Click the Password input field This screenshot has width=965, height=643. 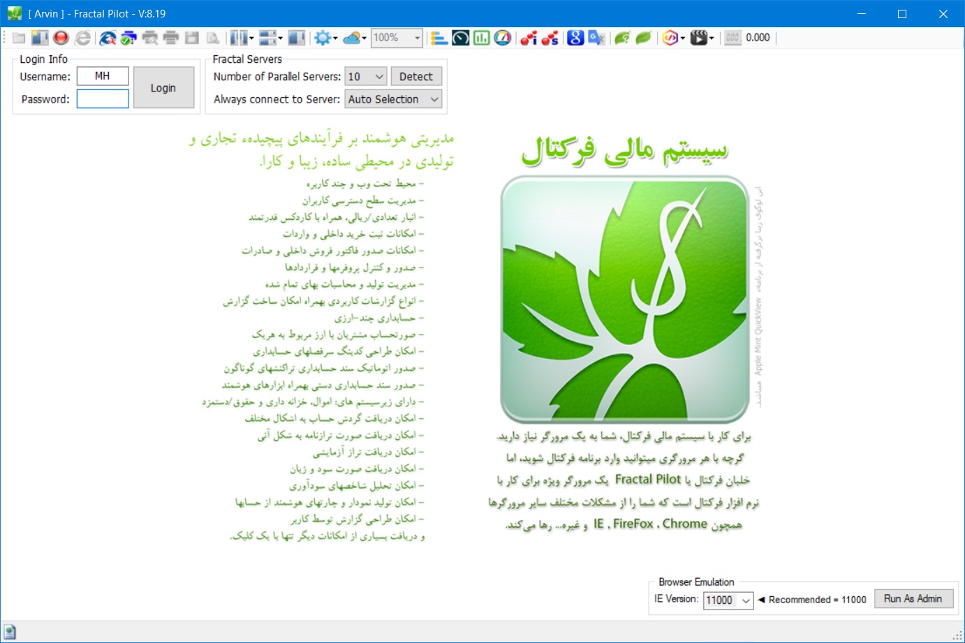point(103,99)
